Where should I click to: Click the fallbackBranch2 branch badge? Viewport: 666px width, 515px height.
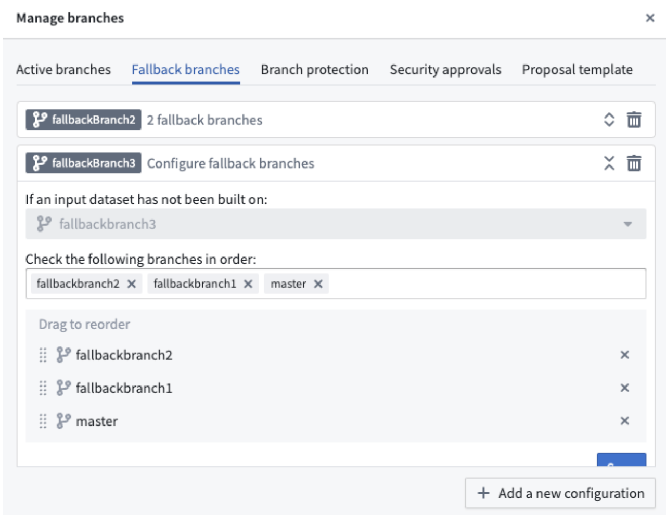(83, 120)
